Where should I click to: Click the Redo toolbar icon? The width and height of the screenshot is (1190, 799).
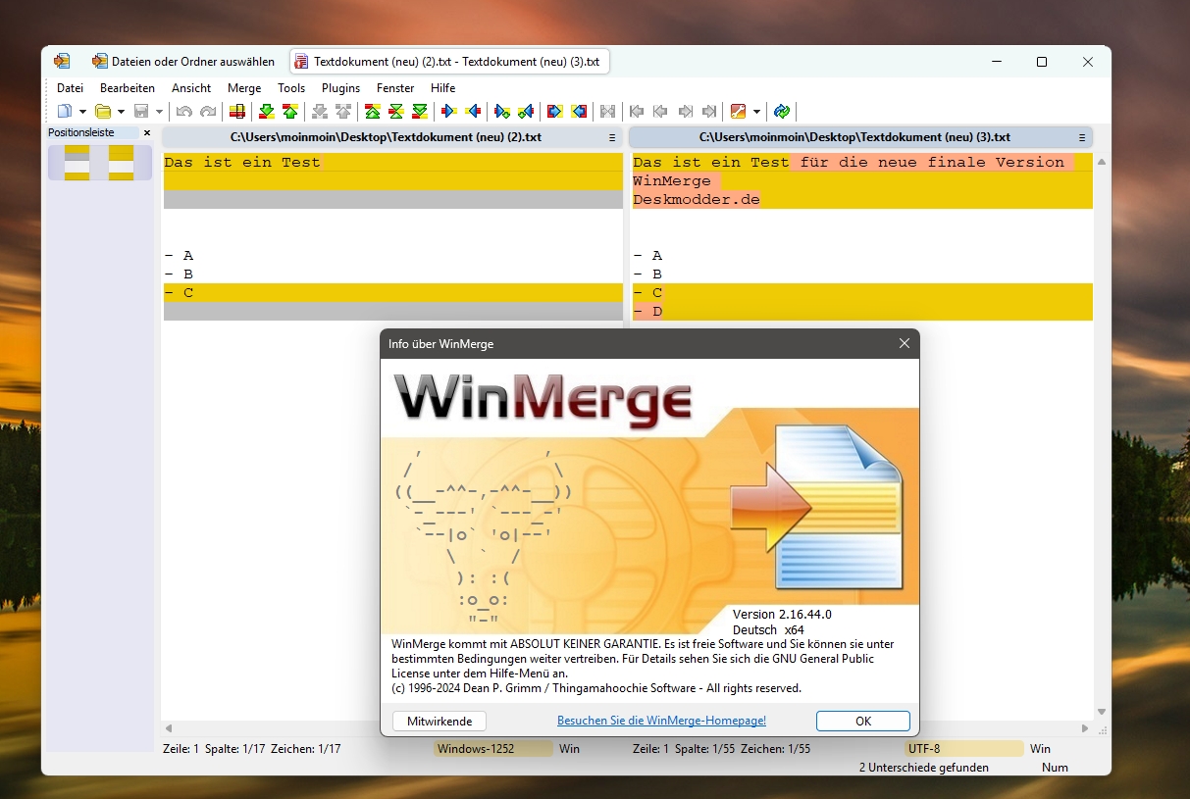pyautogui.click(x=208, y=112)
